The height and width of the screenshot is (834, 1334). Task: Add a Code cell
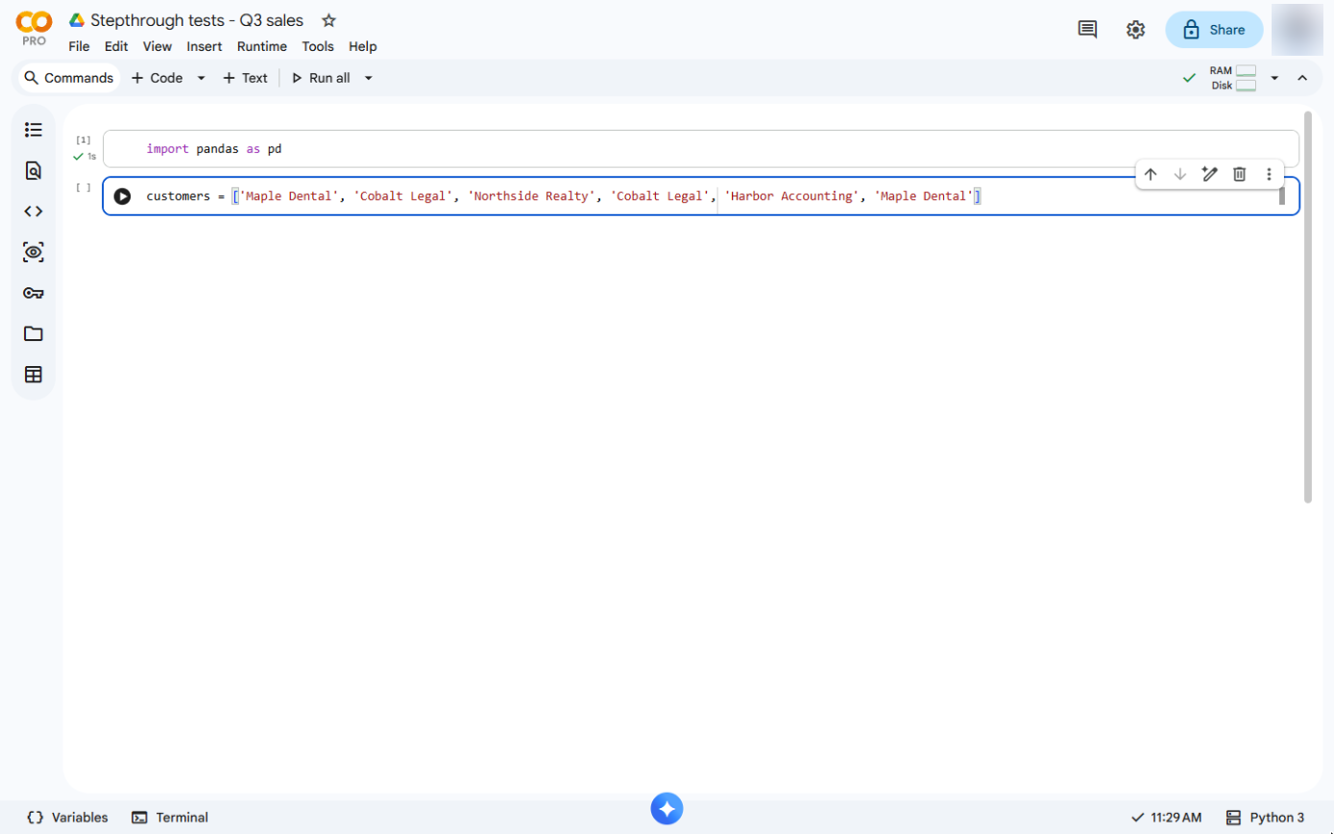[x=157, y=78]
